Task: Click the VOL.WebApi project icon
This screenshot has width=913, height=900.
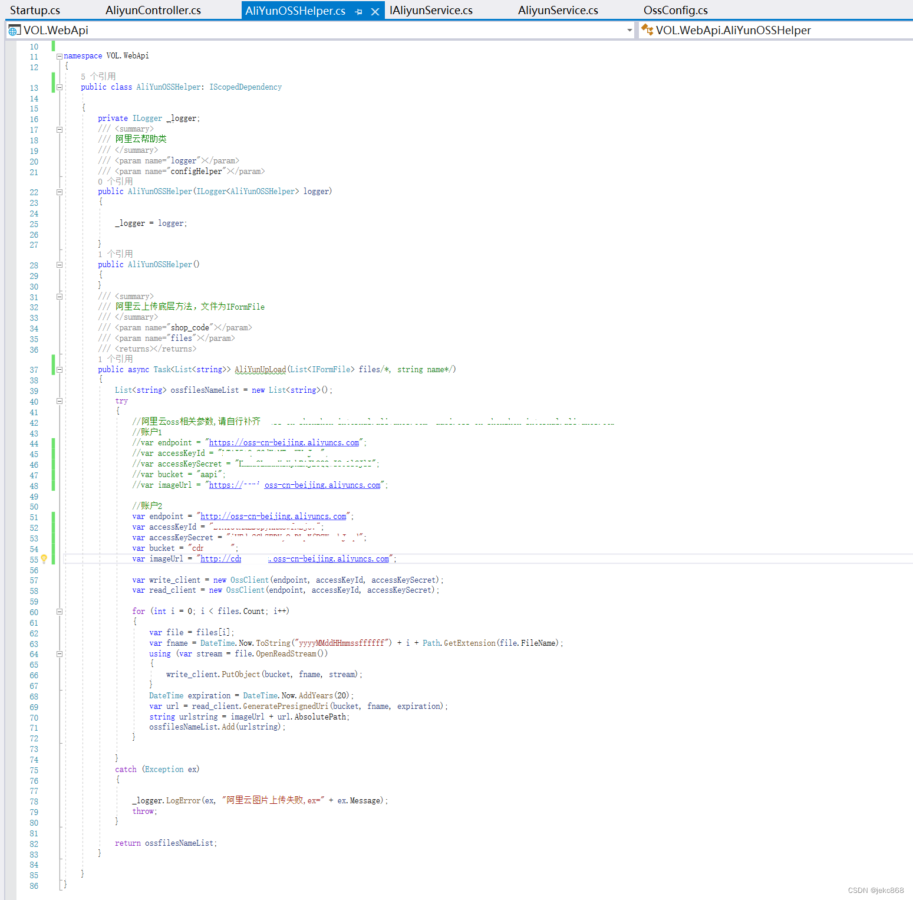Action: click(x=14, y=30)
